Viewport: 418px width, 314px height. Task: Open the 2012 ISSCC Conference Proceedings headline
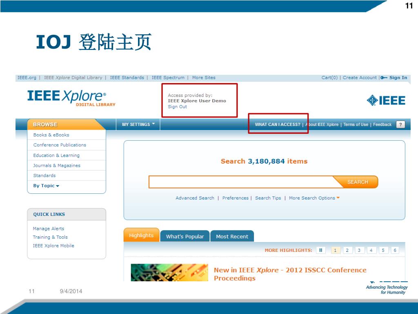[x=290, y=274]
